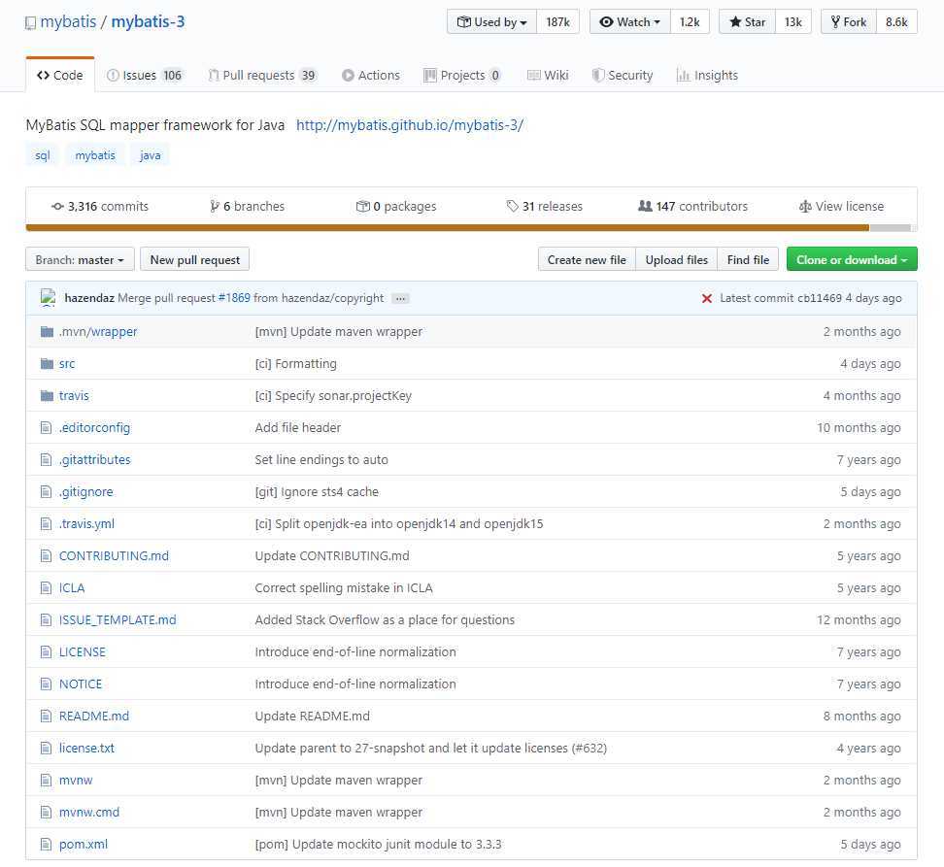Click the sql topic tag
Screen dimensions: 944x867
point(42,155)
